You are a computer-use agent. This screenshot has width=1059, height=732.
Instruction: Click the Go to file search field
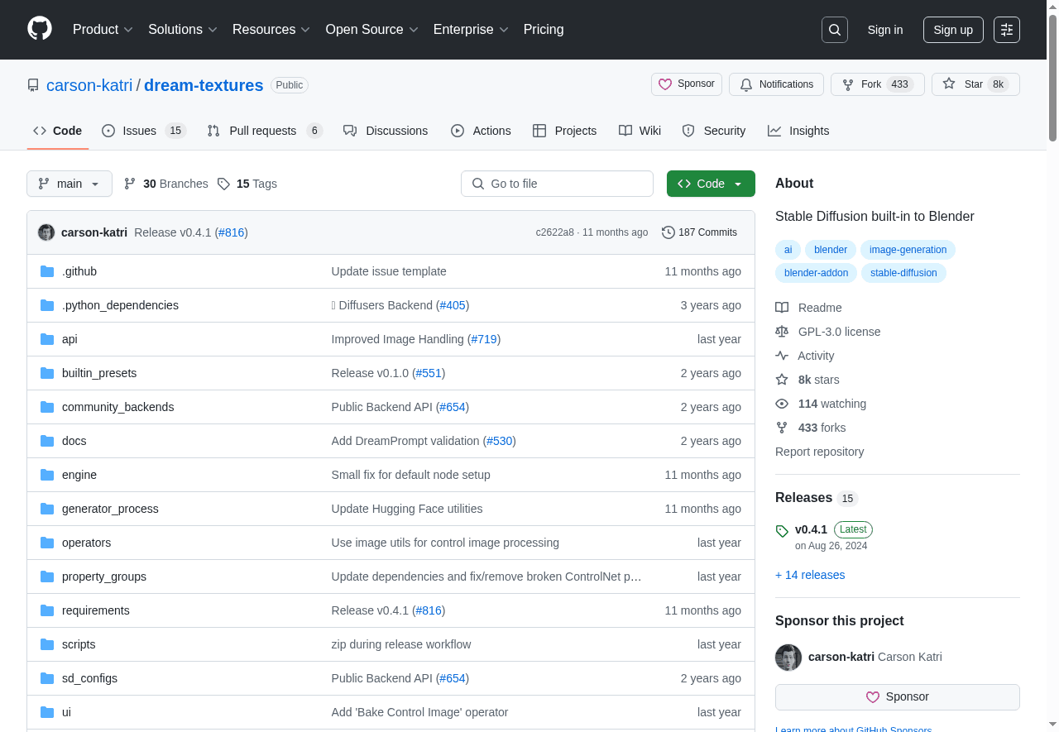pos(557,184)
